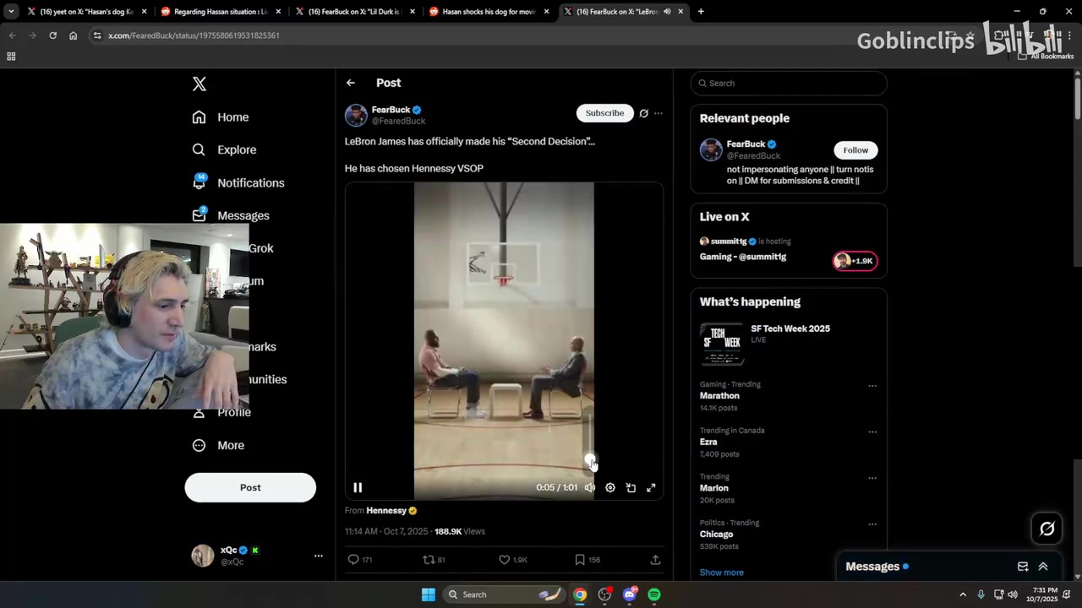Open more options on FearBuck post
Viewport: 1082px width, 608px height.
tap(658, 113)
